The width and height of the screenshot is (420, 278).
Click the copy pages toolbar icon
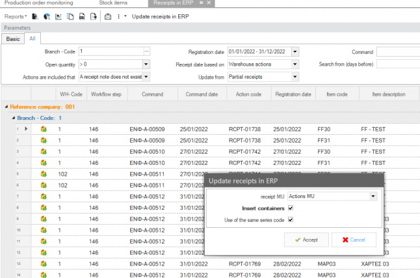click(70, 17)
